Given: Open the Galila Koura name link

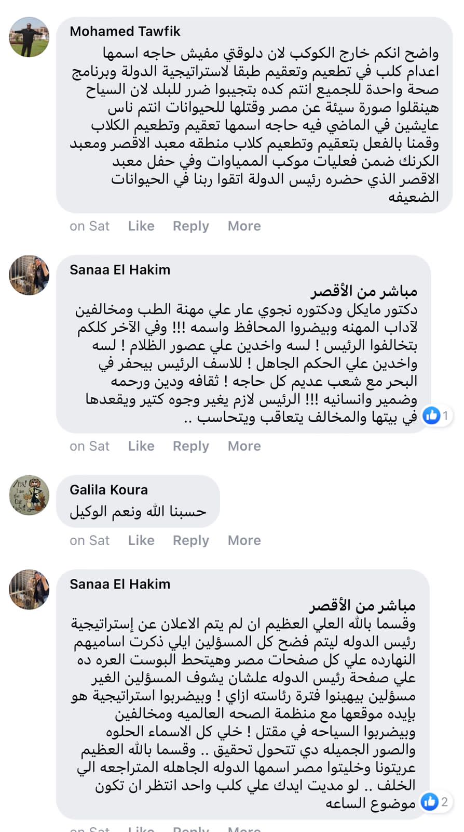Looking at the screenshot, I should click(x=109, y=490).
